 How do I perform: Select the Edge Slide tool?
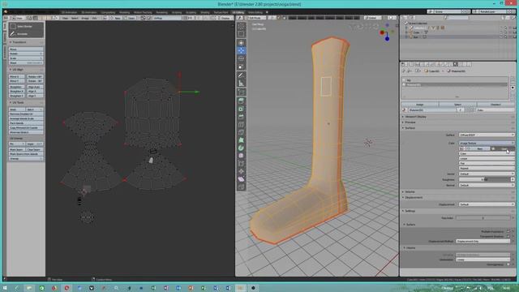[x=242, y=164]
